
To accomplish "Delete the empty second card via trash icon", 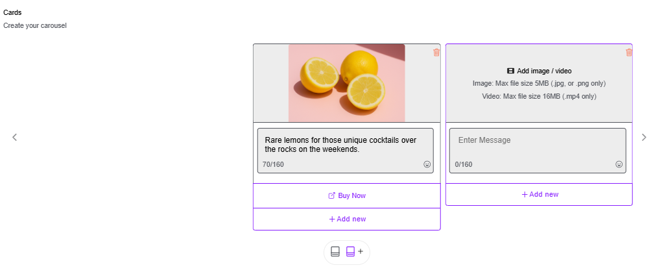I will tap(629, 53).
